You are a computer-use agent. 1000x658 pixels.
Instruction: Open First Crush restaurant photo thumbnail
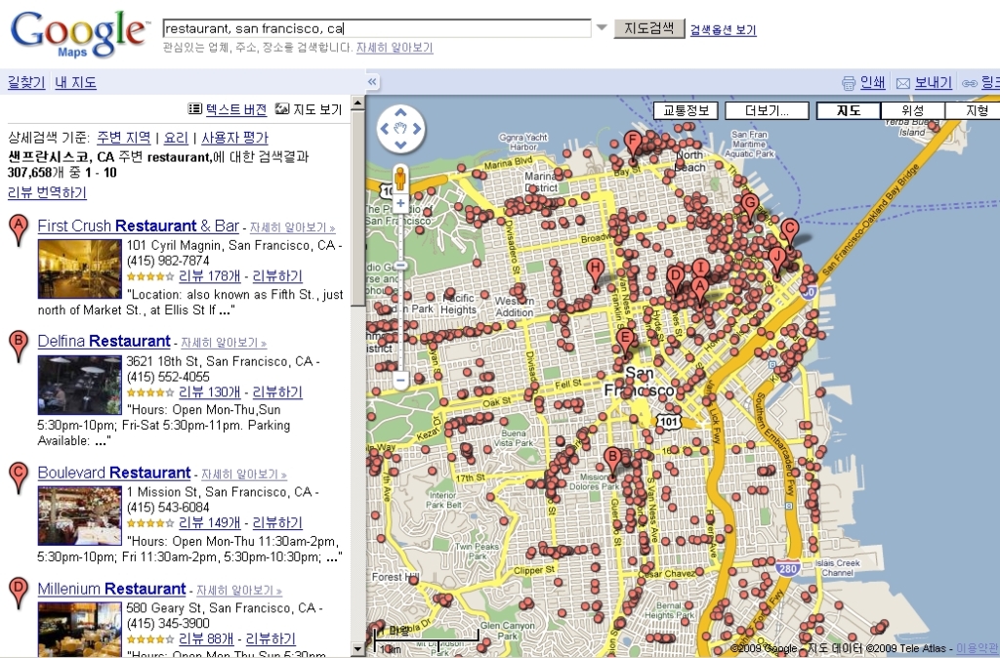80,268
